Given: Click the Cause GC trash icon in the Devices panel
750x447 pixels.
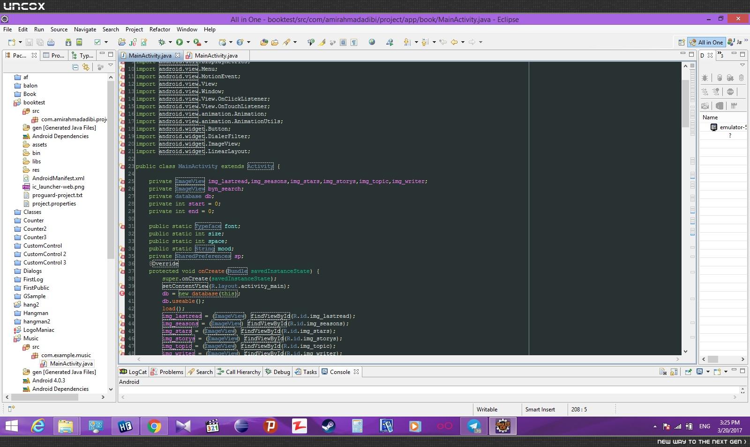Looking at the screenshot, I should (741, 78).
